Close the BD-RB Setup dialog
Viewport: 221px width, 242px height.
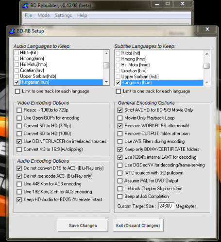(207, 29)
